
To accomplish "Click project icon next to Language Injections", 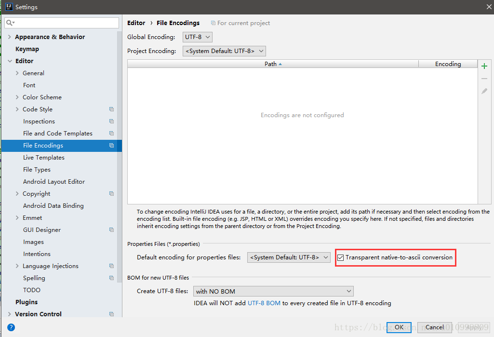I will click(111, 266).
